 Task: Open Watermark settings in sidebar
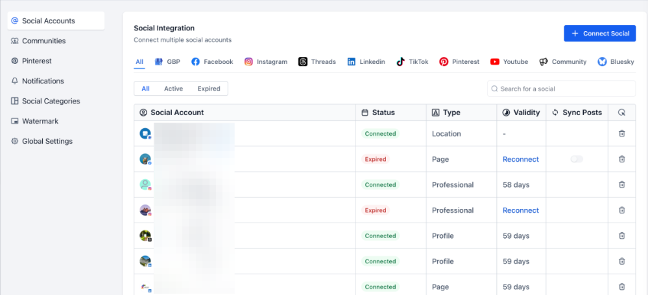[x=40, y=121]
